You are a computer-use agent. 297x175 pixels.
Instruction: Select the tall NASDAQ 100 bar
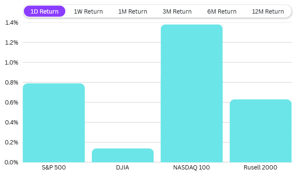pyautogui.click(x=191, y=93)
